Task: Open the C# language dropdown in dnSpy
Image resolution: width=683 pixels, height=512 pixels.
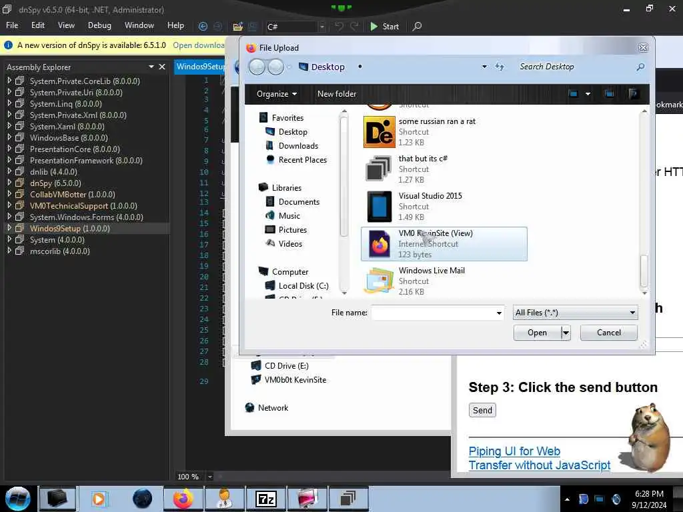Action: tap(322, 27)
